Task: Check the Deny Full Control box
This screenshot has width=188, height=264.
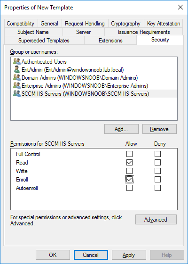Action: tap(157, 154)
